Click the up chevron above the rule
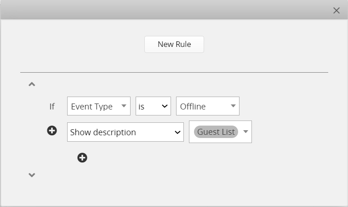348x207 pixels. tap(32, 84)
